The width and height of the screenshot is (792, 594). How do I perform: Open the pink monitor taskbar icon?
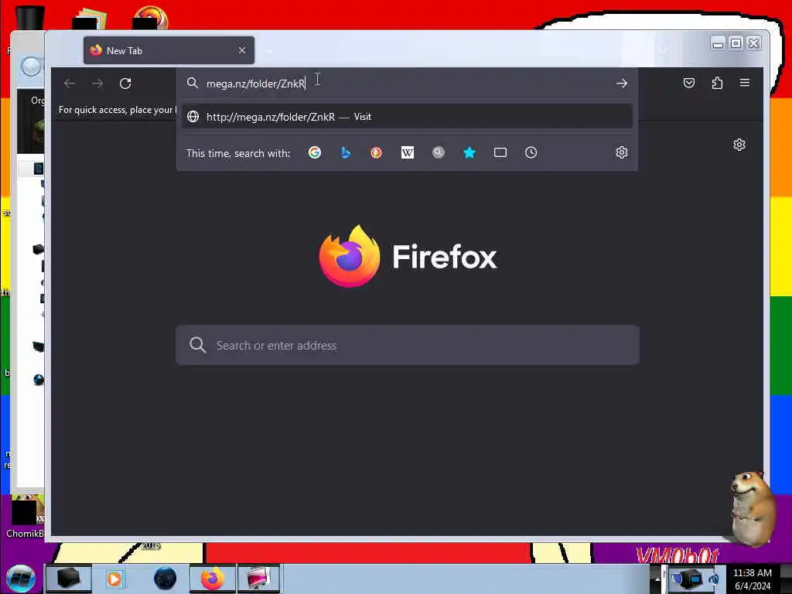[x=258, y=579]
